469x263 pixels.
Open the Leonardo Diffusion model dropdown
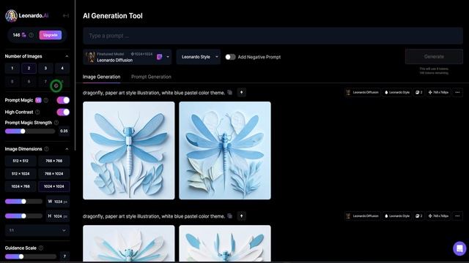[127, 57]
